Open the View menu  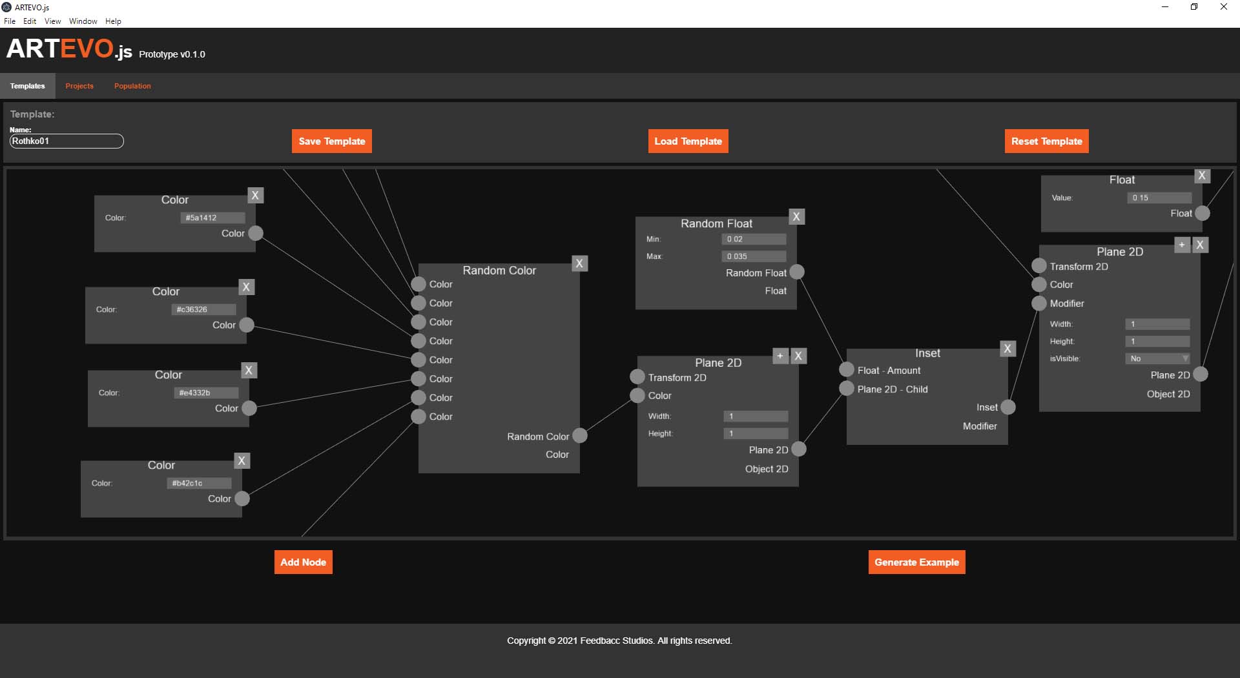52,21
